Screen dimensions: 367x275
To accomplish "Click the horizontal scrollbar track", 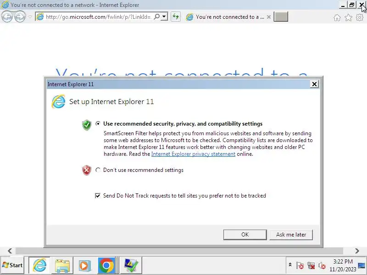I will 179,251.
